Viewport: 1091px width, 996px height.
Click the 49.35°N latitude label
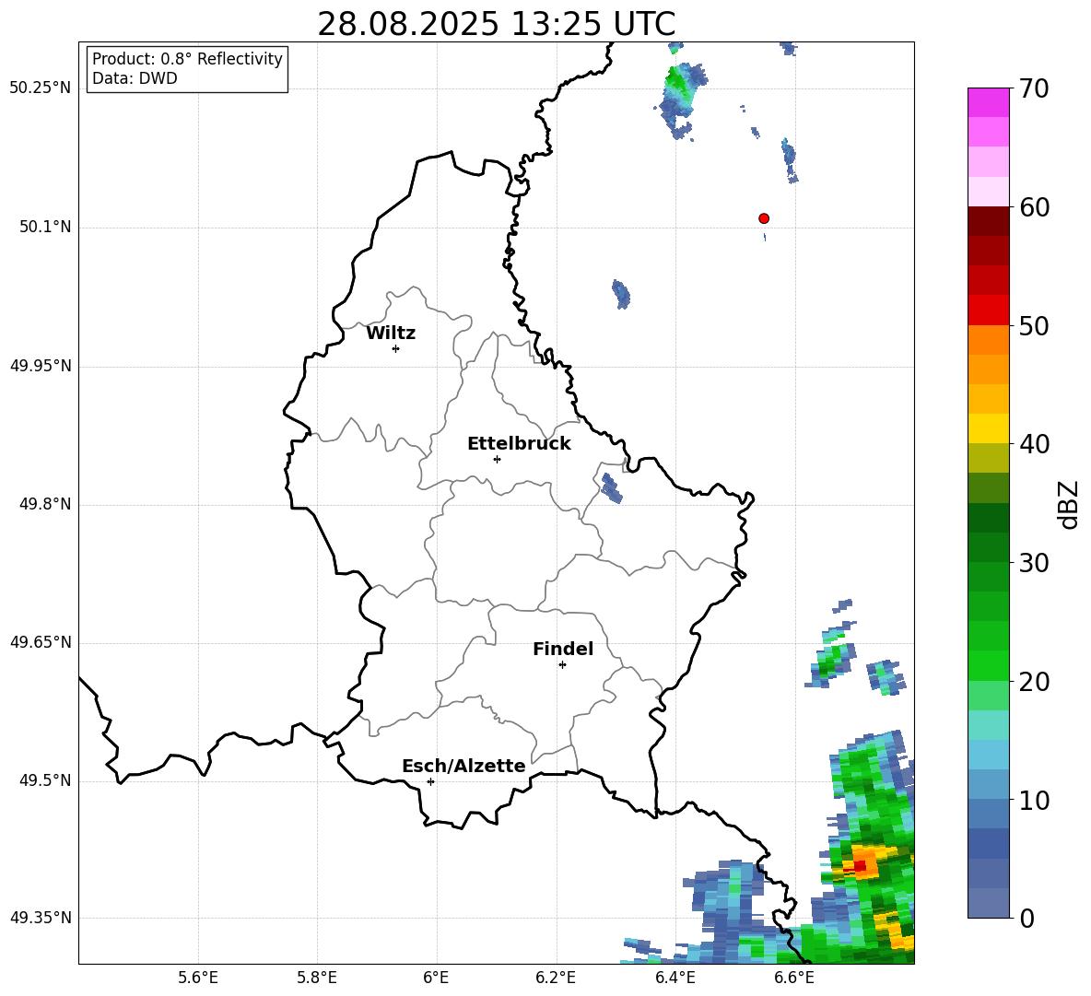(41, 918)
